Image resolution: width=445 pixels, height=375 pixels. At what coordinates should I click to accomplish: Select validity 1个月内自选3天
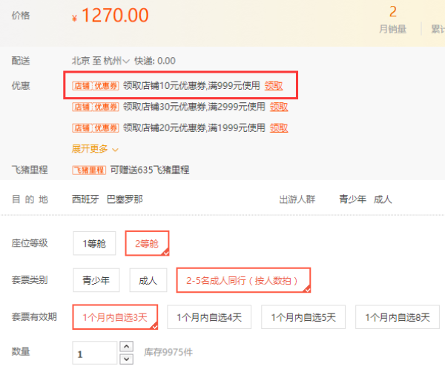coord(115,317)
